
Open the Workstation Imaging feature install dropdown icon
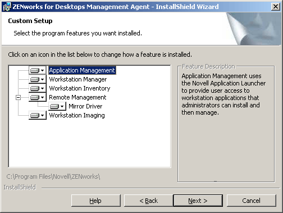coord(38,115)
